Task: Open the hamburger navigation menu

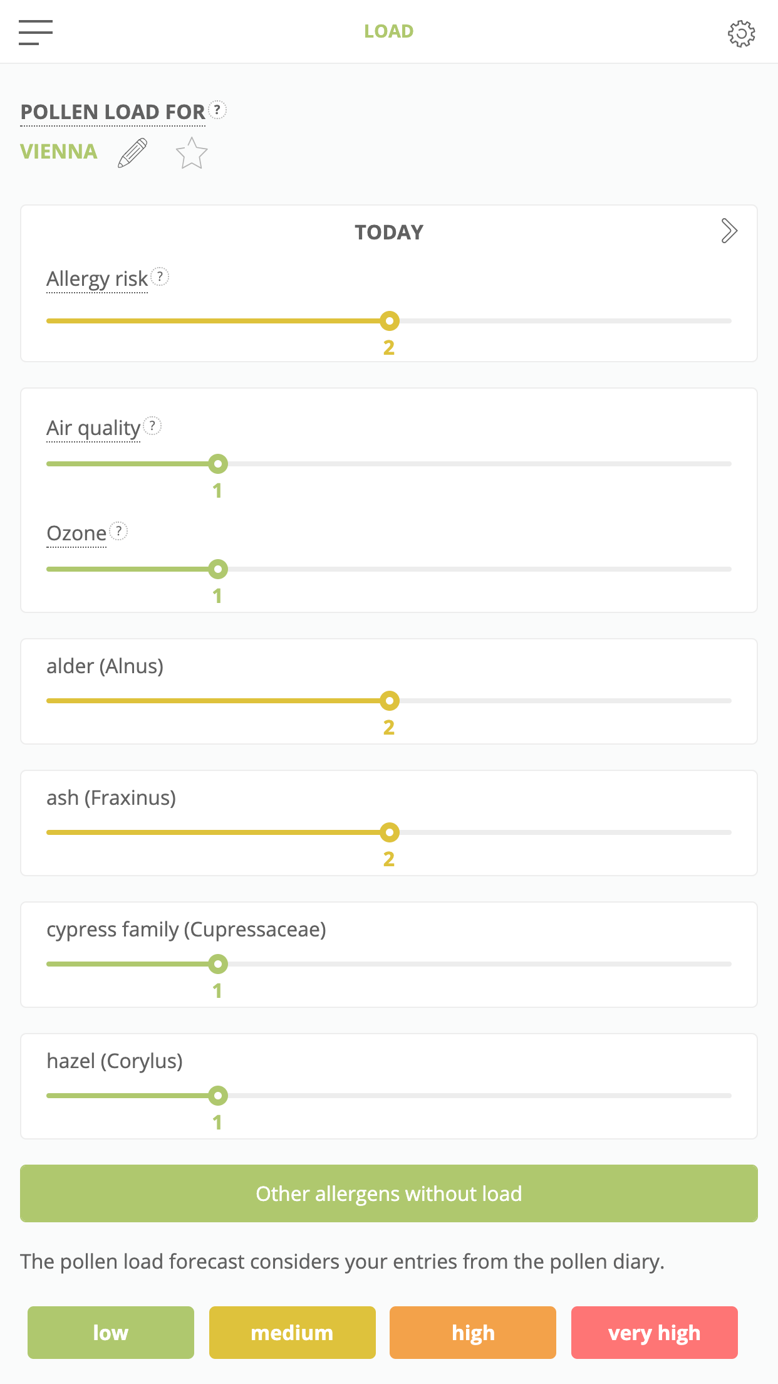Action: pos(36,32)
